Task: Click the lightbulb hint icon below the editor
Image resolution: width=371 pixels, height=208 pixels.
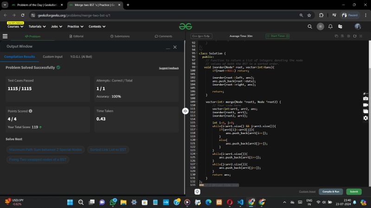Action: [x=197, y=191]
